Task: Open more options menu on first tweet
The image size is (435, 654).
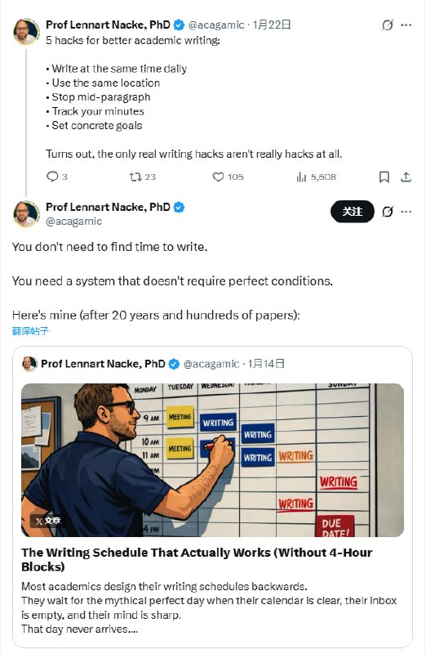Action: pos(406,25)
